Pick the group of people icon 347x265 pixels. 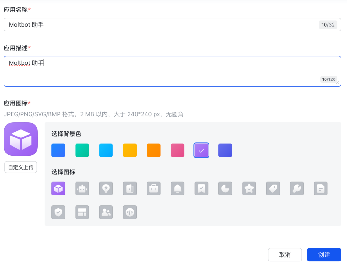106,212
